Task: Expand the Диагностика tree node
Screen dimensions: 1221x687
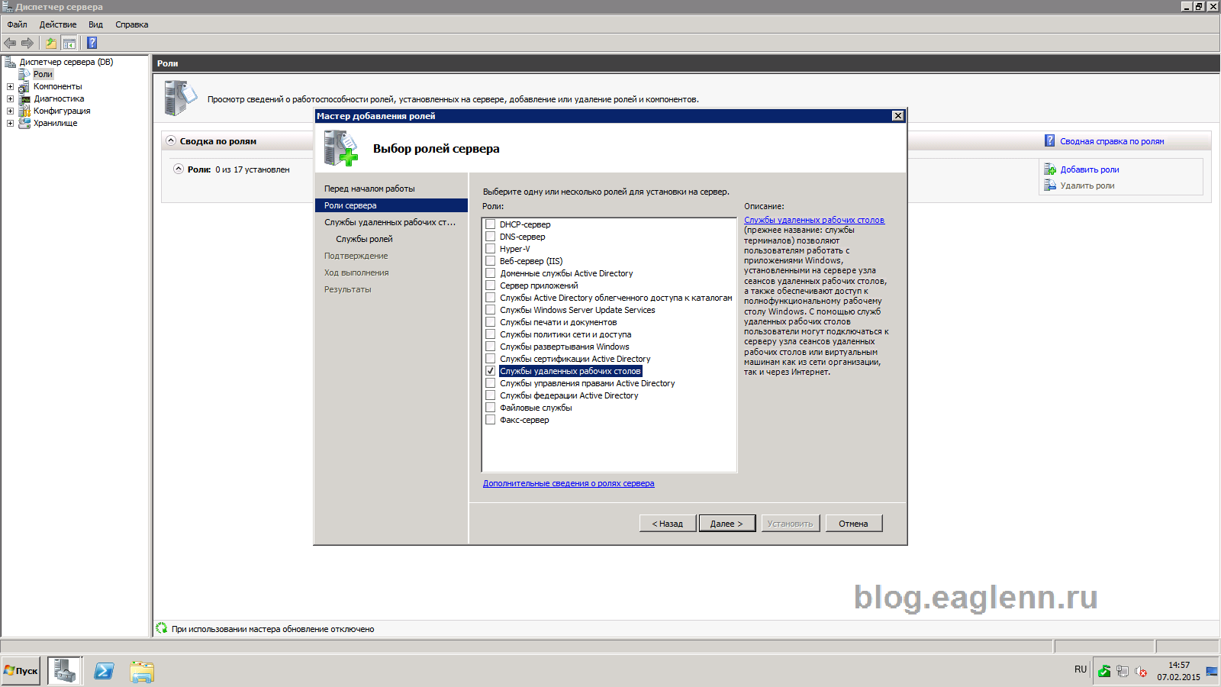Action: point(10,98)
